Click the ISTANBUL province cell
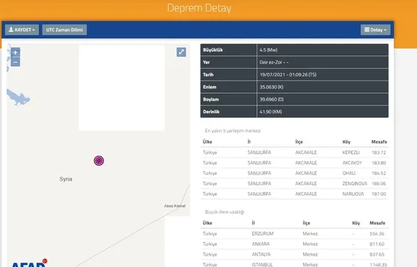Viewport: 417px width, 267px height. pos(262,265)
